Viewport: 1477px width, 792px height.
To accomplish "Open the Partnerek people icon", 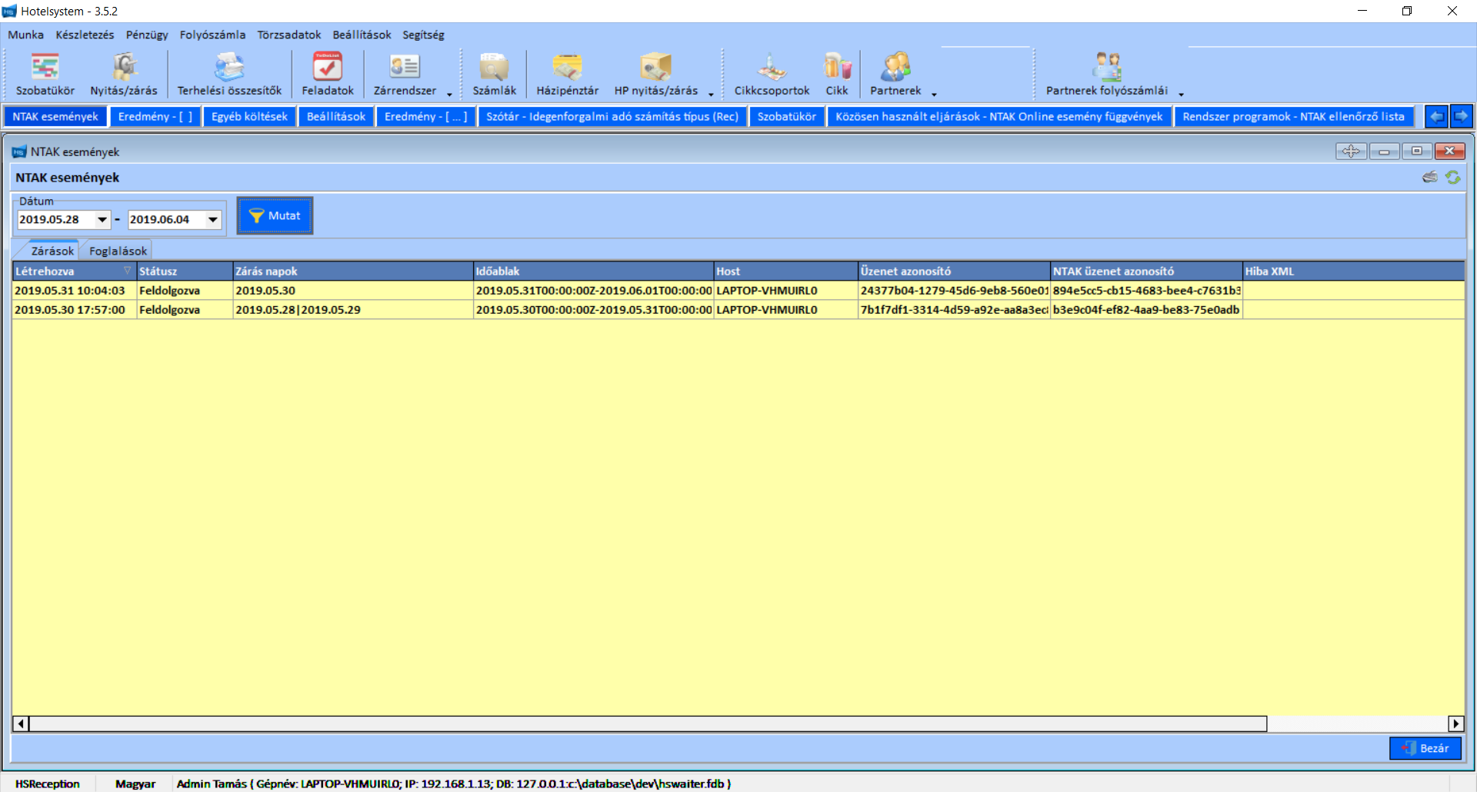I will 895,75.
